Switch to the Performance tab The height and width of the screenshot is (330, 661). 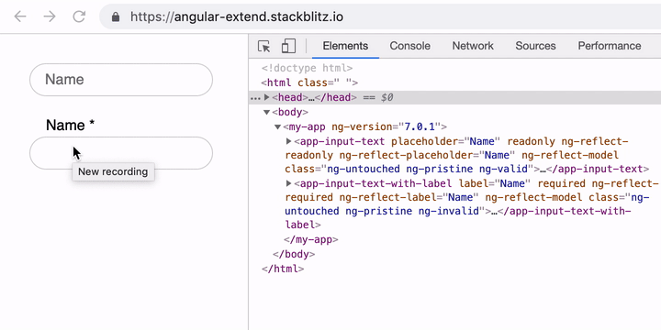pos(610,46)
